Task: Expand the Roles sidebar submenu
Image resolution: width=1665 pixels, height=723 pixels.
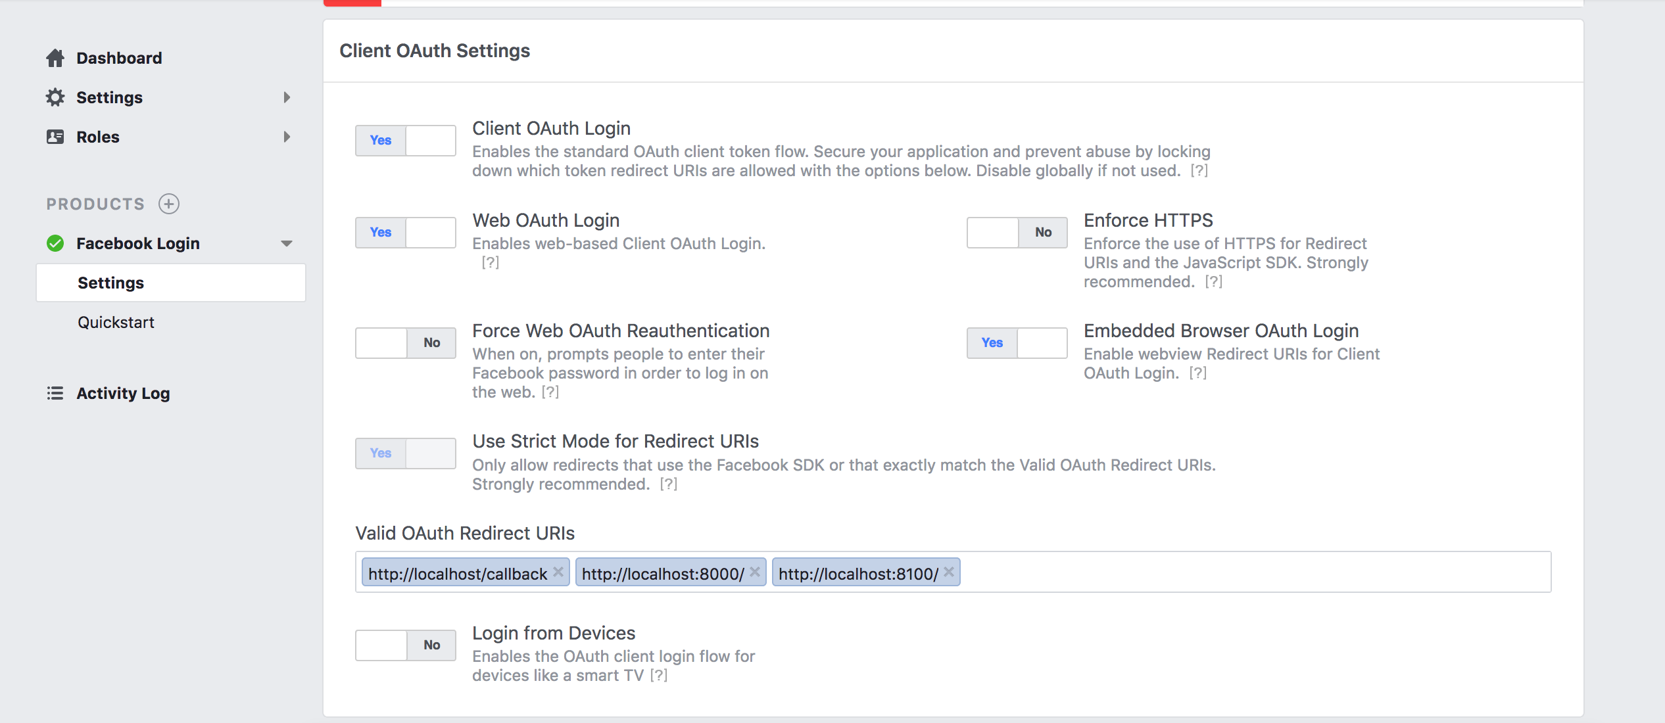Action: pos(287,137)
